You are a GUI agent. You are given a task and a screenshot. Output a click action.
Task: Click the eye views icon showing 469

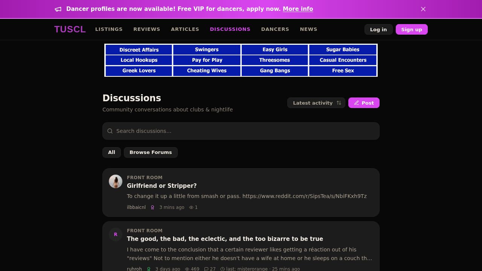coord(187,269)
